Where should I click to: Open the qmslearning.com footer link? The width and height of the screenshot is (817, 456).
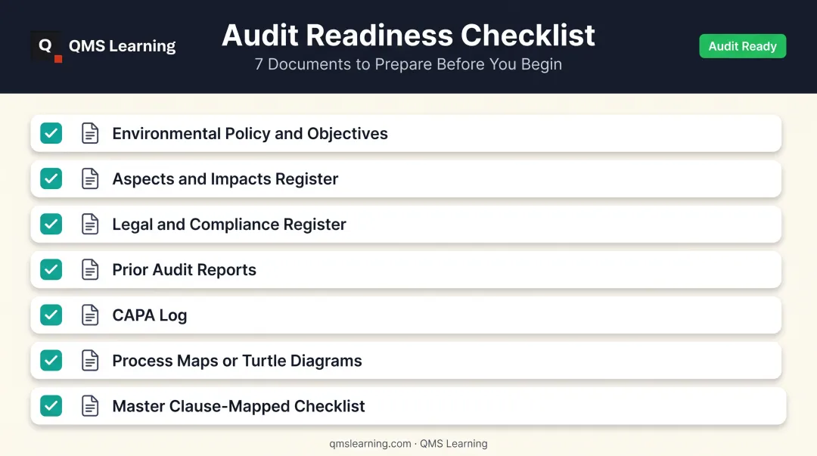(370, 443)
